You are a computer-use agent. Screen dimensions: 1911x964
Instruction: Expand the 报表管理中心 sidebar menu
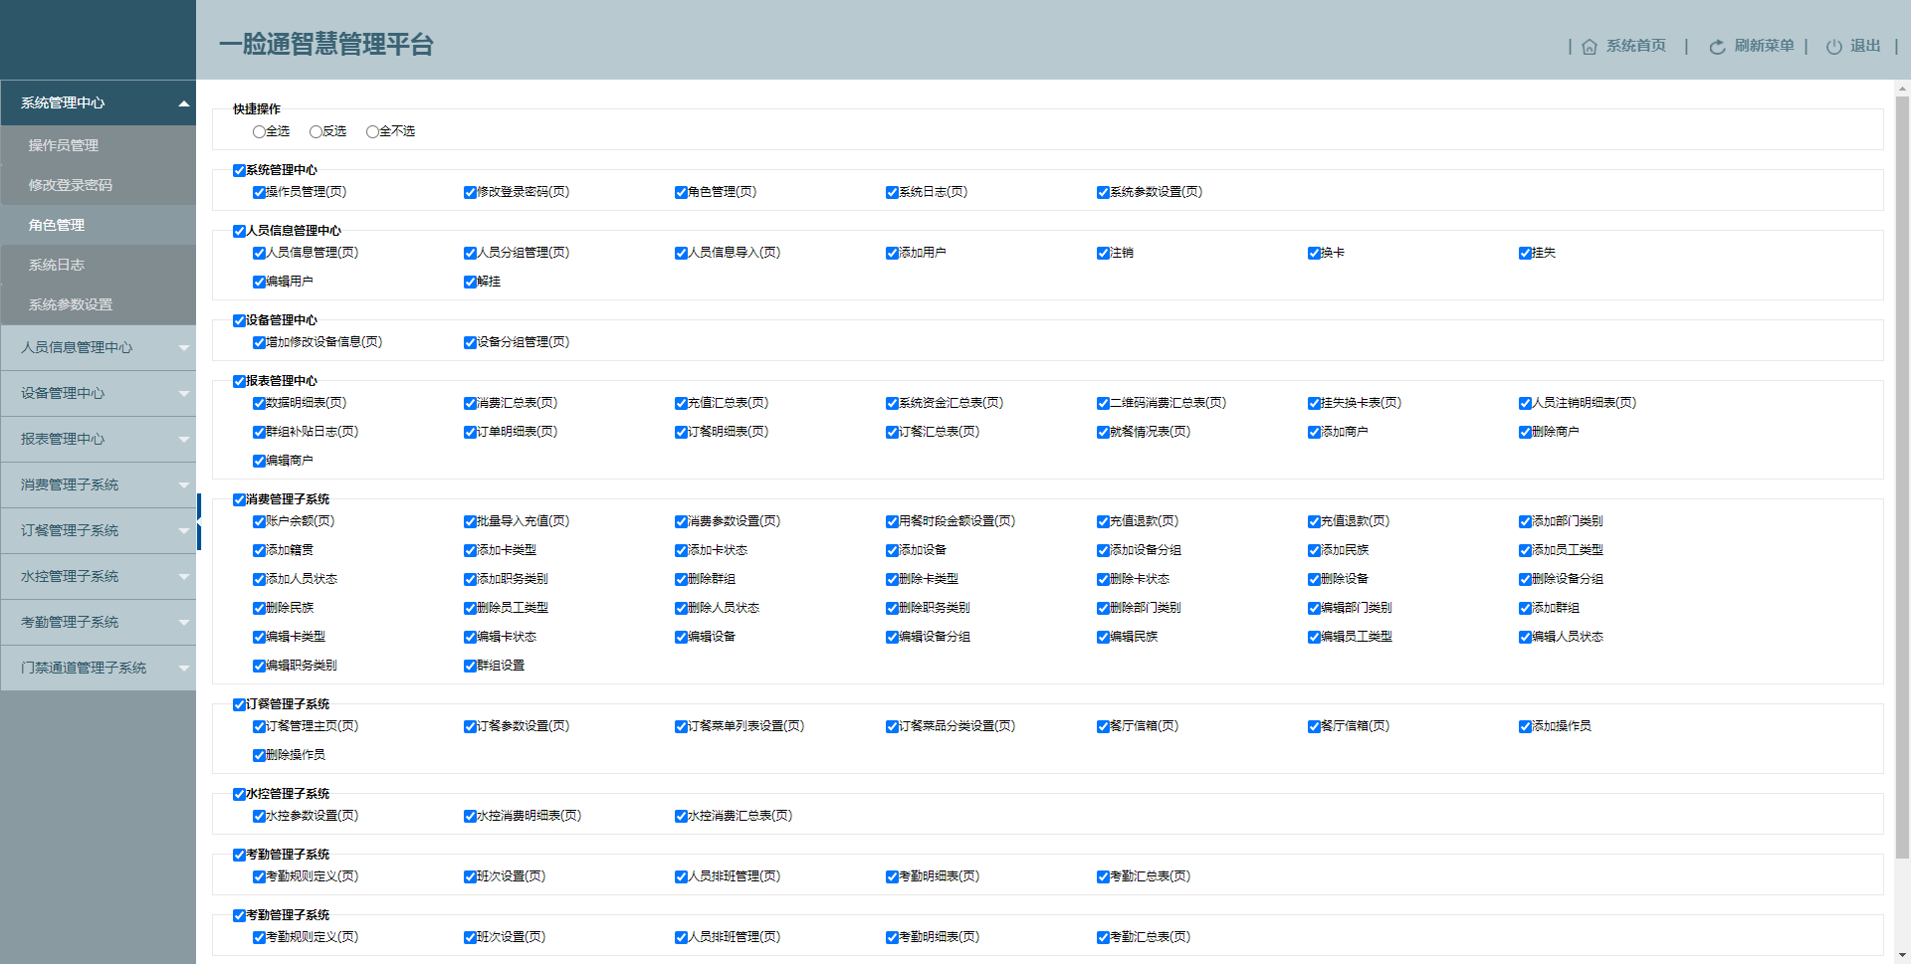click(98, 439)
